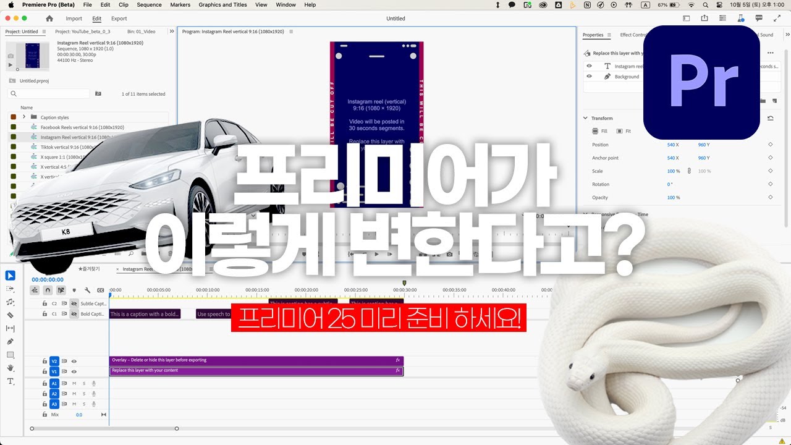Image resolution: width=791 pixels, height=445 pixels.
Task: Select the Ripple Edit tool
Action: (11, 302)
